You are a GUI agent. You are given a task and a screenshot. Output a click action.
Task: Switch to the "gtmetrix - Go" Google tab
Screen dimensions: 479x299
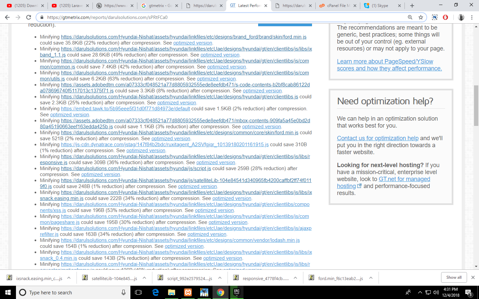point(160,6)
